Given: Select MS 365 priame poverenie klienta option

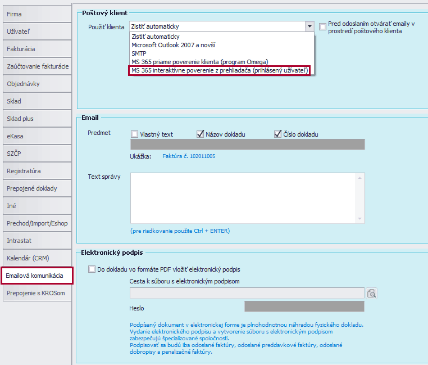Looking at the screenshot, I should tap(221, 62).
